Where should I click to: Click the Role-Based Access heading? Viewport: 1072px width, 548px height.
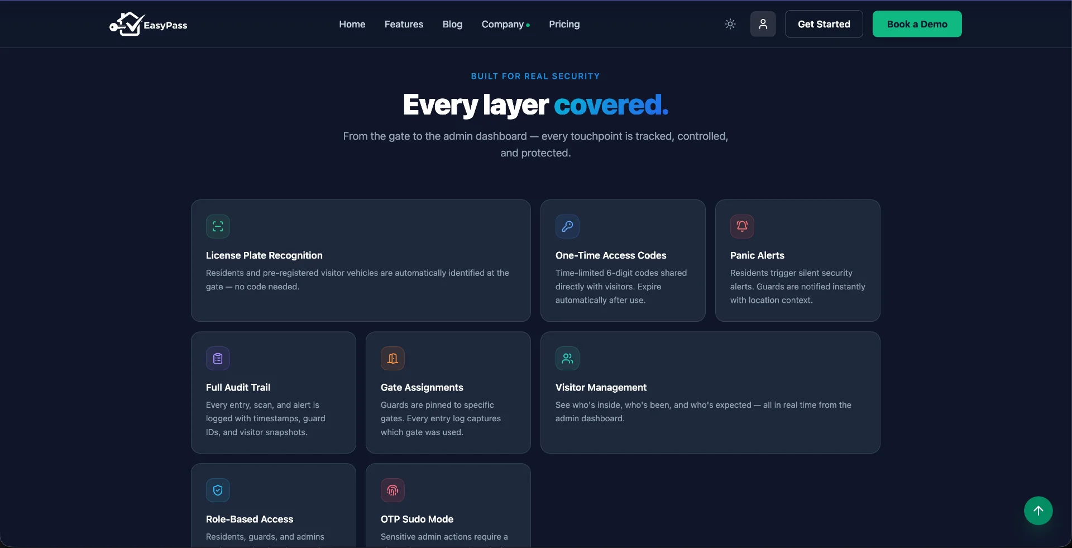[x=250, y=519]
